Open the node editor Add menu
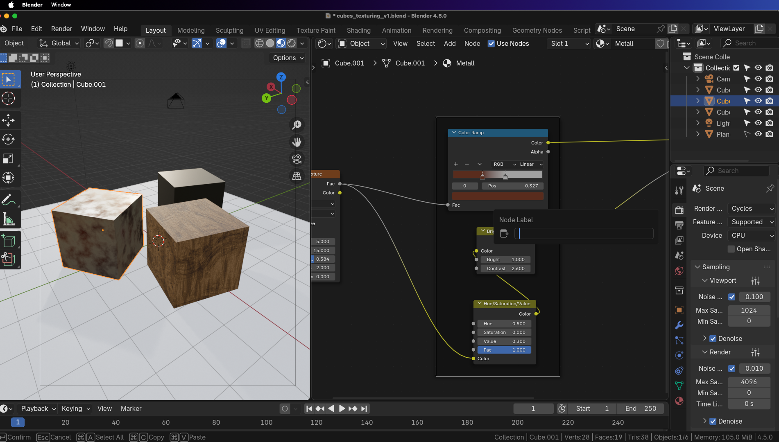 (x=450, y=43)
